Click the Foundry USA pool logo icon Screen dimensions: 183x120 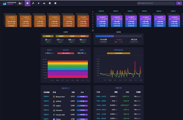coord(54,115)
